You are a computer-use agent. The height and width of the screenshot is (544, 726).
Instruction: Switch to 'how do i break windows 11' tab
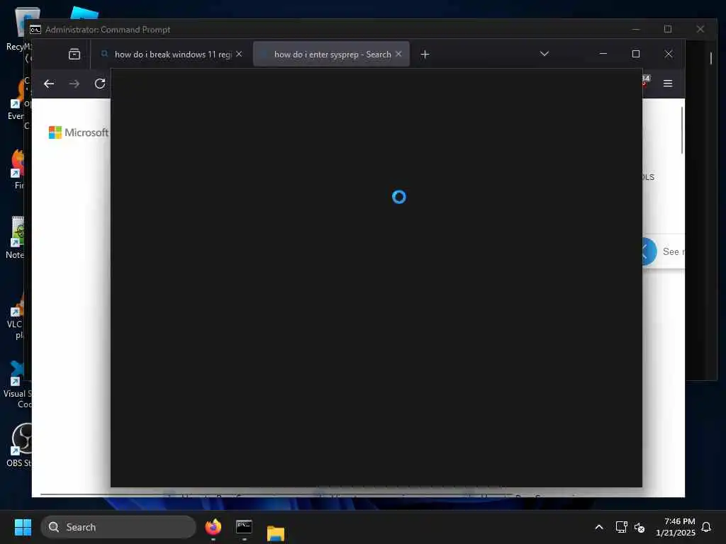[x=172, y=54]
